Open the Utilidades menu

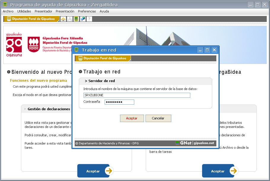click(24, 11)
